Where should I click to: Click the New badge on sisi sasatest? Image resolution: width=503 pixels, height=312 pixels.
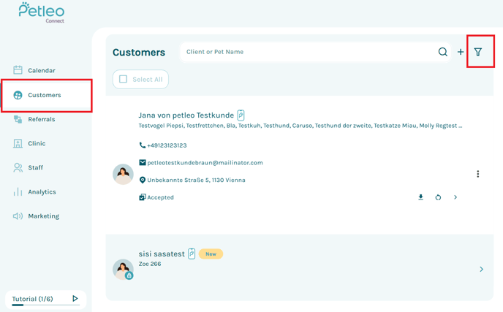[x=211, y=254]
